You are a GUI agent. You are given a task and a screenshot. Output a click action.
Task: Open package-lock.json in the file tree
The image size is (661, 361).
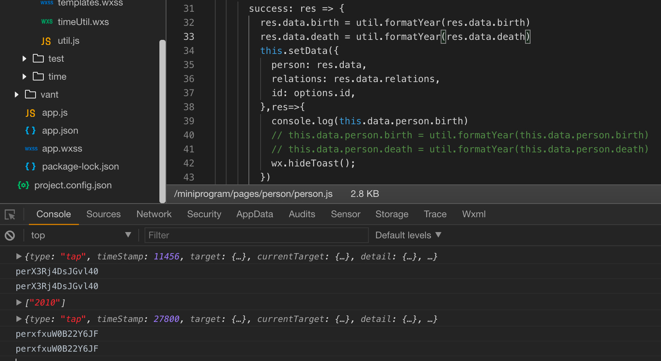point(80,166)
